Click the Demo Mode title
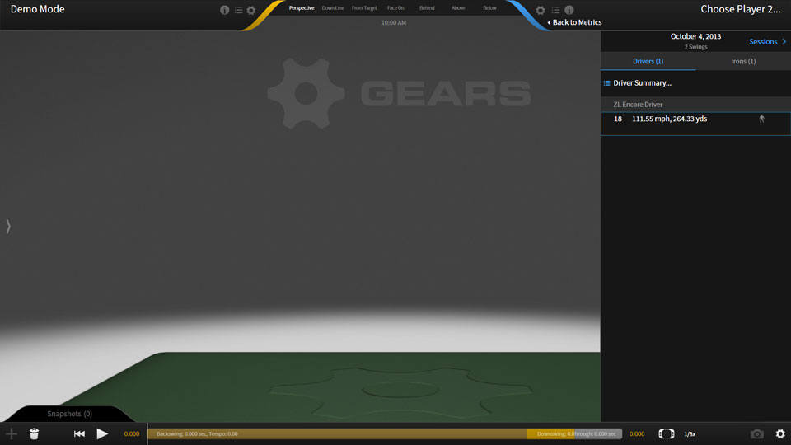 pos(37,9)
